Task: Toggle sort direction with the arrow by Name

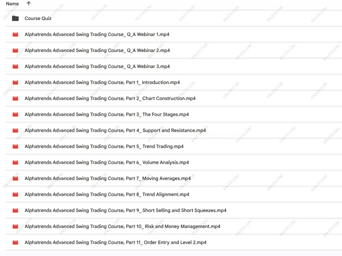Action: coord(29,4)
